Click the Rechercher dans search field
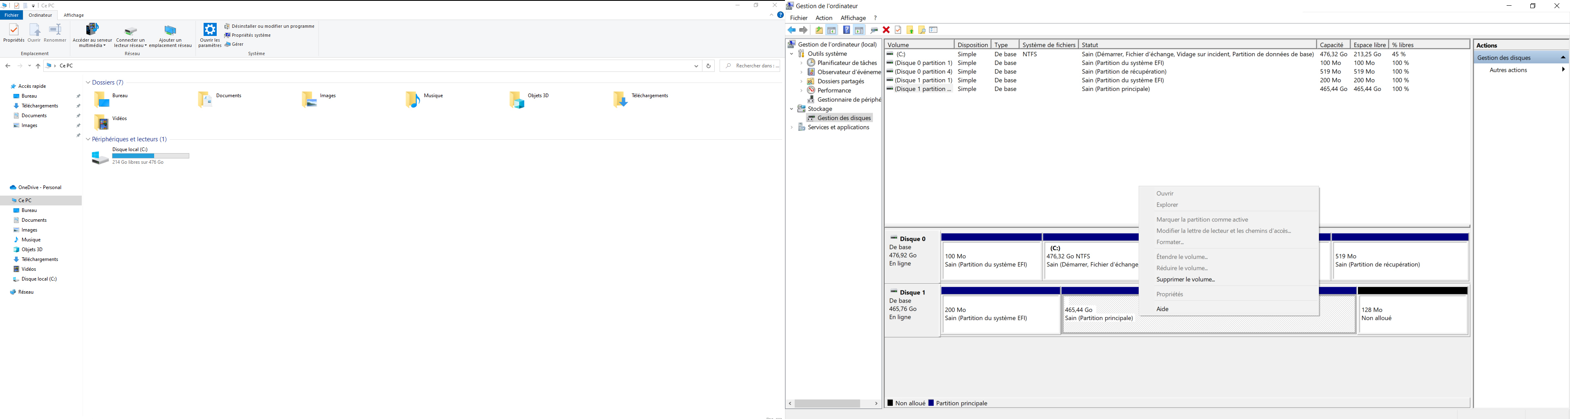1570x419 pixels. pos(751,66)
